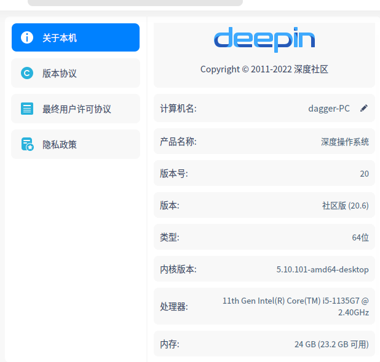Click kernel version 5.10.101-amd64-desktop
The width and height of the screenshot is (380, 362).
(323, 269)
